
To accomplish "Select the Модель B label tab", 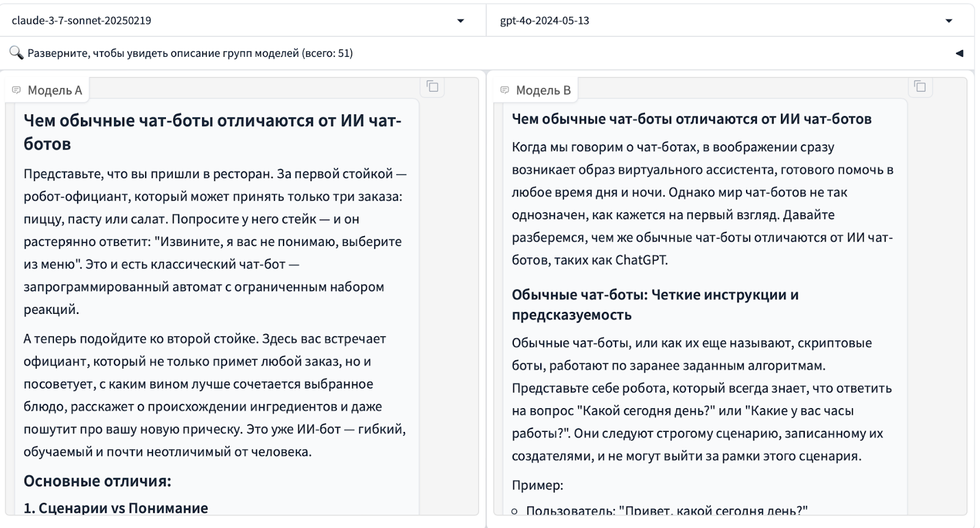I will (x=543, y=91).
